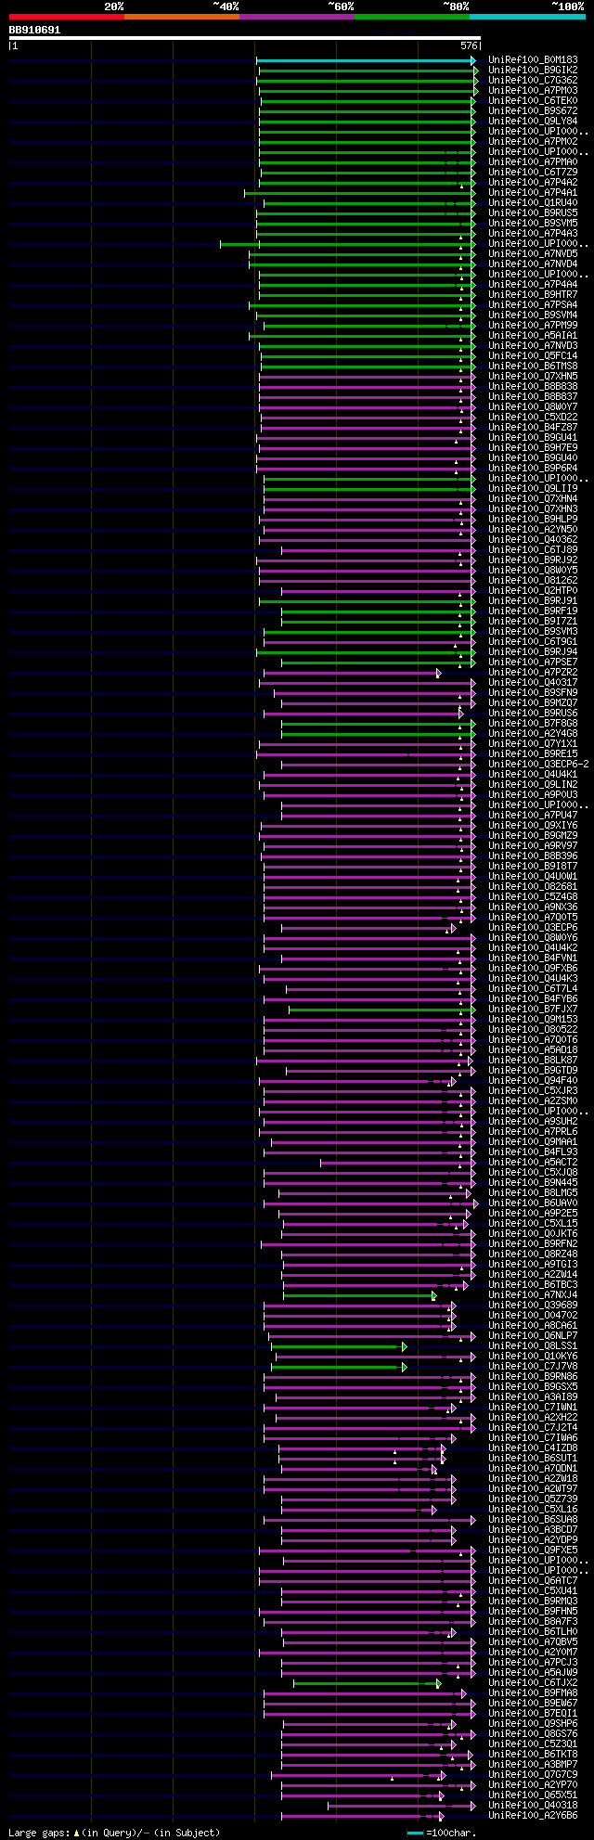
Task: Click the UniRef100_C4IZD8 label
Action: tap(533, 1448)
